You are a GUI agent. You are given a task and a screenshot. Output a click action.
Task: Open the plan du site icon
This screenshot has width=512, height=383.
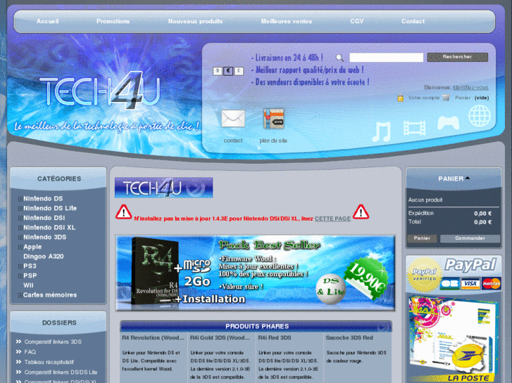point(274,118)
